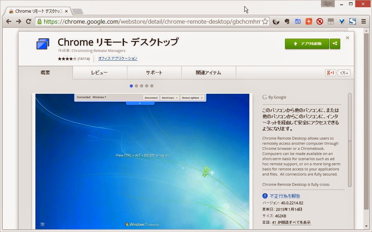Click the page scrollbar up arrow
372x232 pixels.
click(x=366, y=31)
